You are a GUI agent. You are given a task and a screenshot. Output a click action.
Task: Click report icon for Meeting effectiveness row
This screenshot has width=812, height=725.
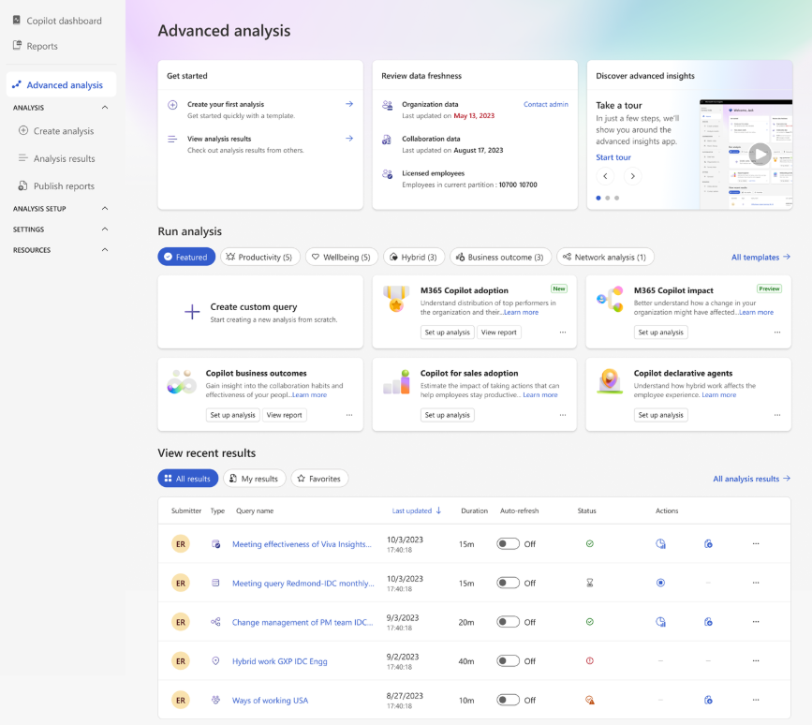tap(708, 543)
